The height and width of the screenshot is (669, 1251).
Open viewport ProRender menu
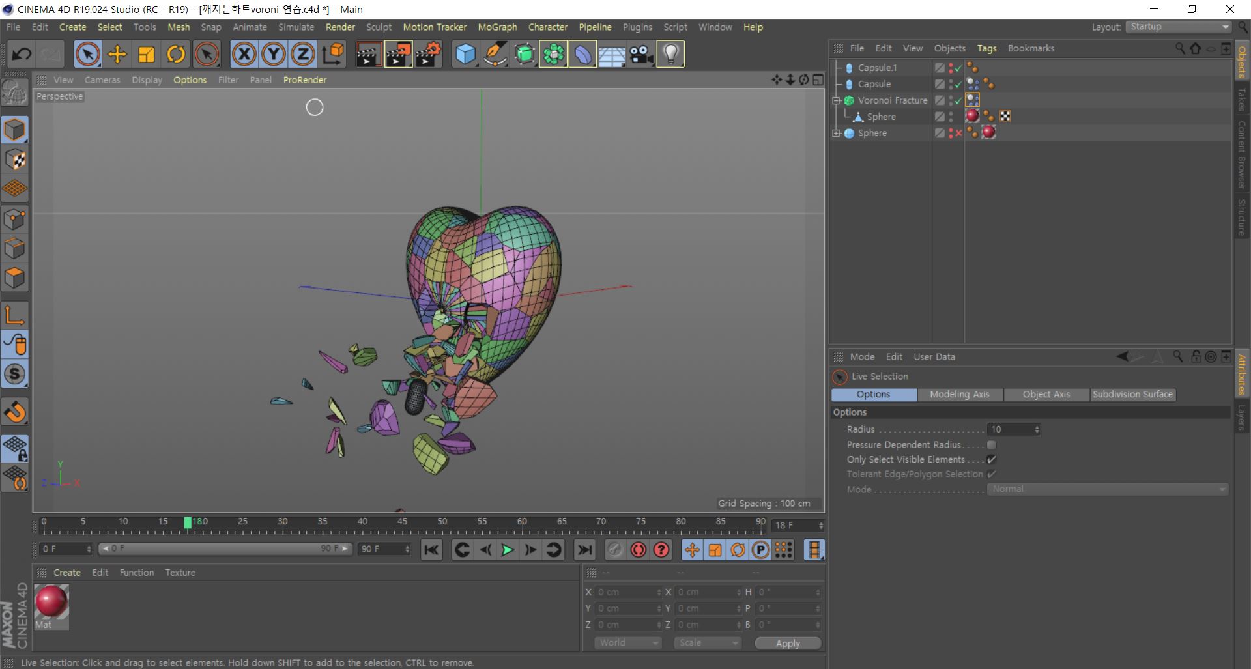tap(305, 80)
